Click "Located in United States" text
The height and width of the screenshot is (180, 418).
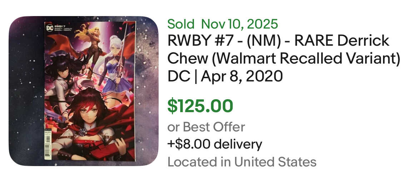pyautogui.click(x=242, y=162)
